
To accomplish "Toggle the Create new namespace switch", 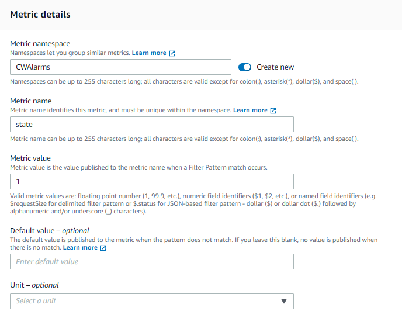I will 245,67.
